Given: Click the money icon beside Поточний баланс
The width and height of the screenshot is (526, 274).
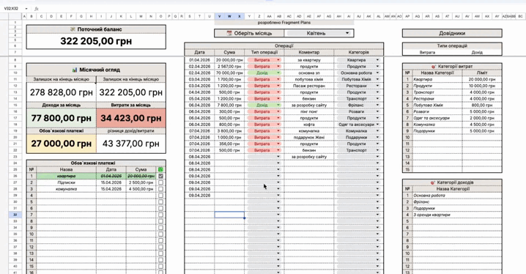Looking at the screenshot, I should click(x=73, y=29).
